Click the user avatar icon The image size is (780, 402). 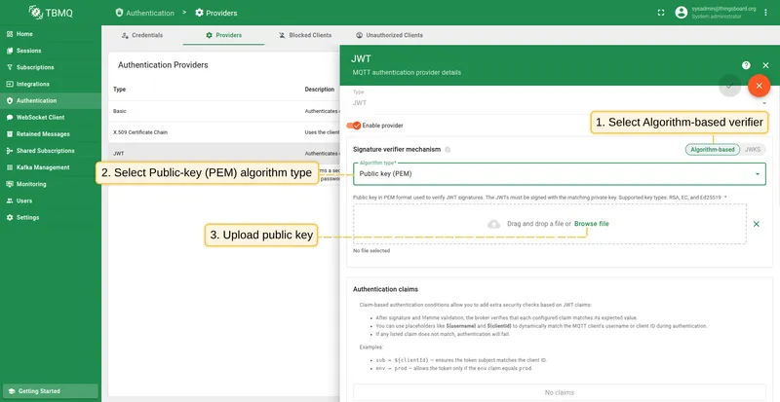pos(681,13)
